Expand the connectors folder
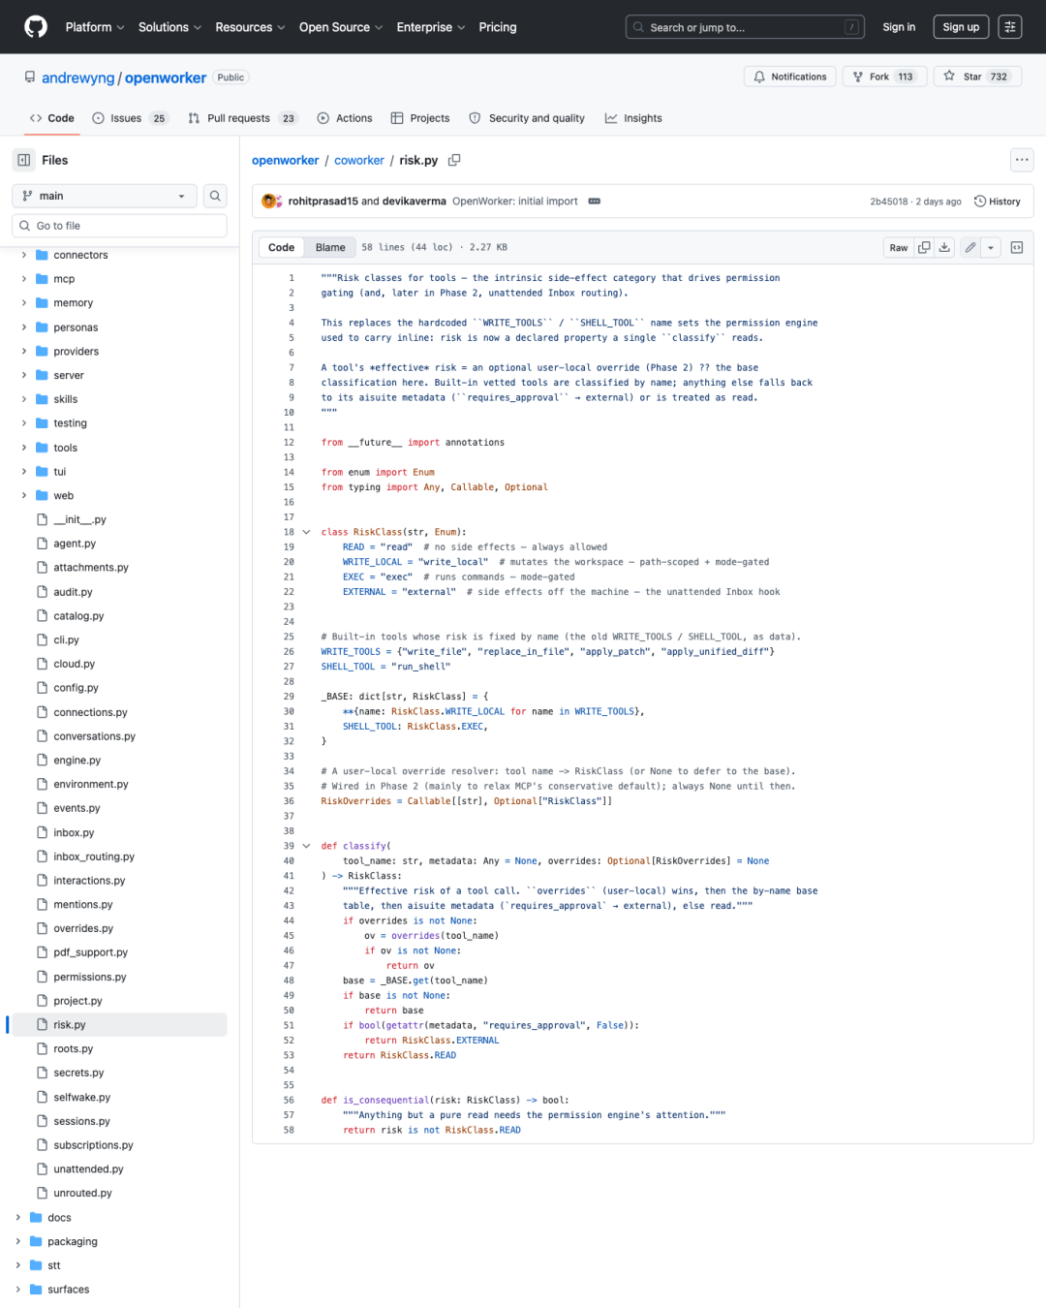This screenshot has width=1046, height=1308. click(24, 255)
